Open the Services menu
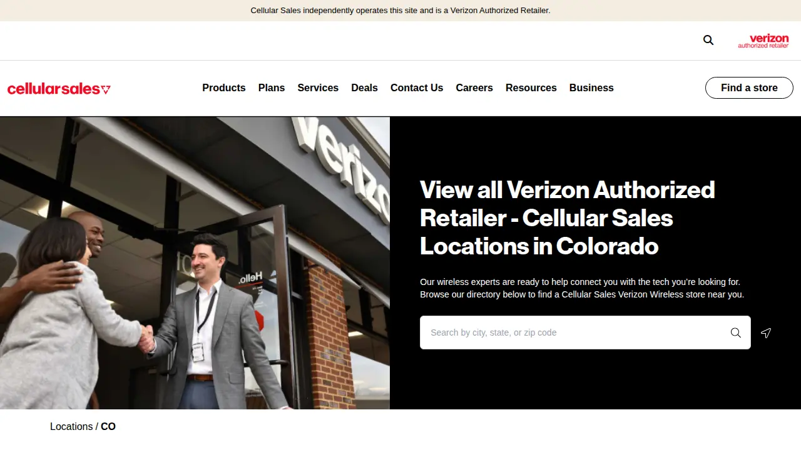 pyautogui.click(x=318, y=88)
